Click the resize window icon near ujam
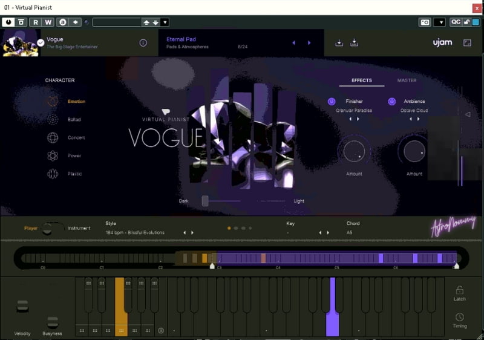 (x=467, y=43)
